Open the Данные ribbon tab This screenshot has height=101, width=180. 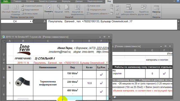point(79,1)
